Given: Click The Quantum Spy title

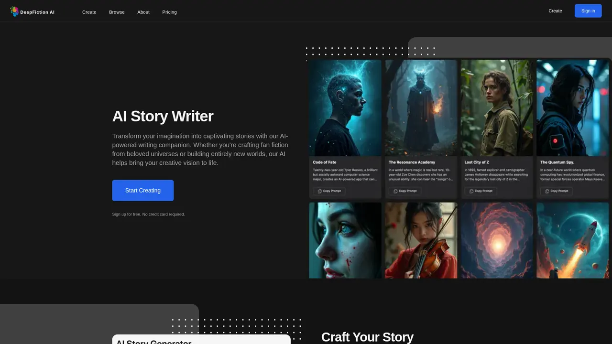Looking at the screenshot, I should [557, 162].
